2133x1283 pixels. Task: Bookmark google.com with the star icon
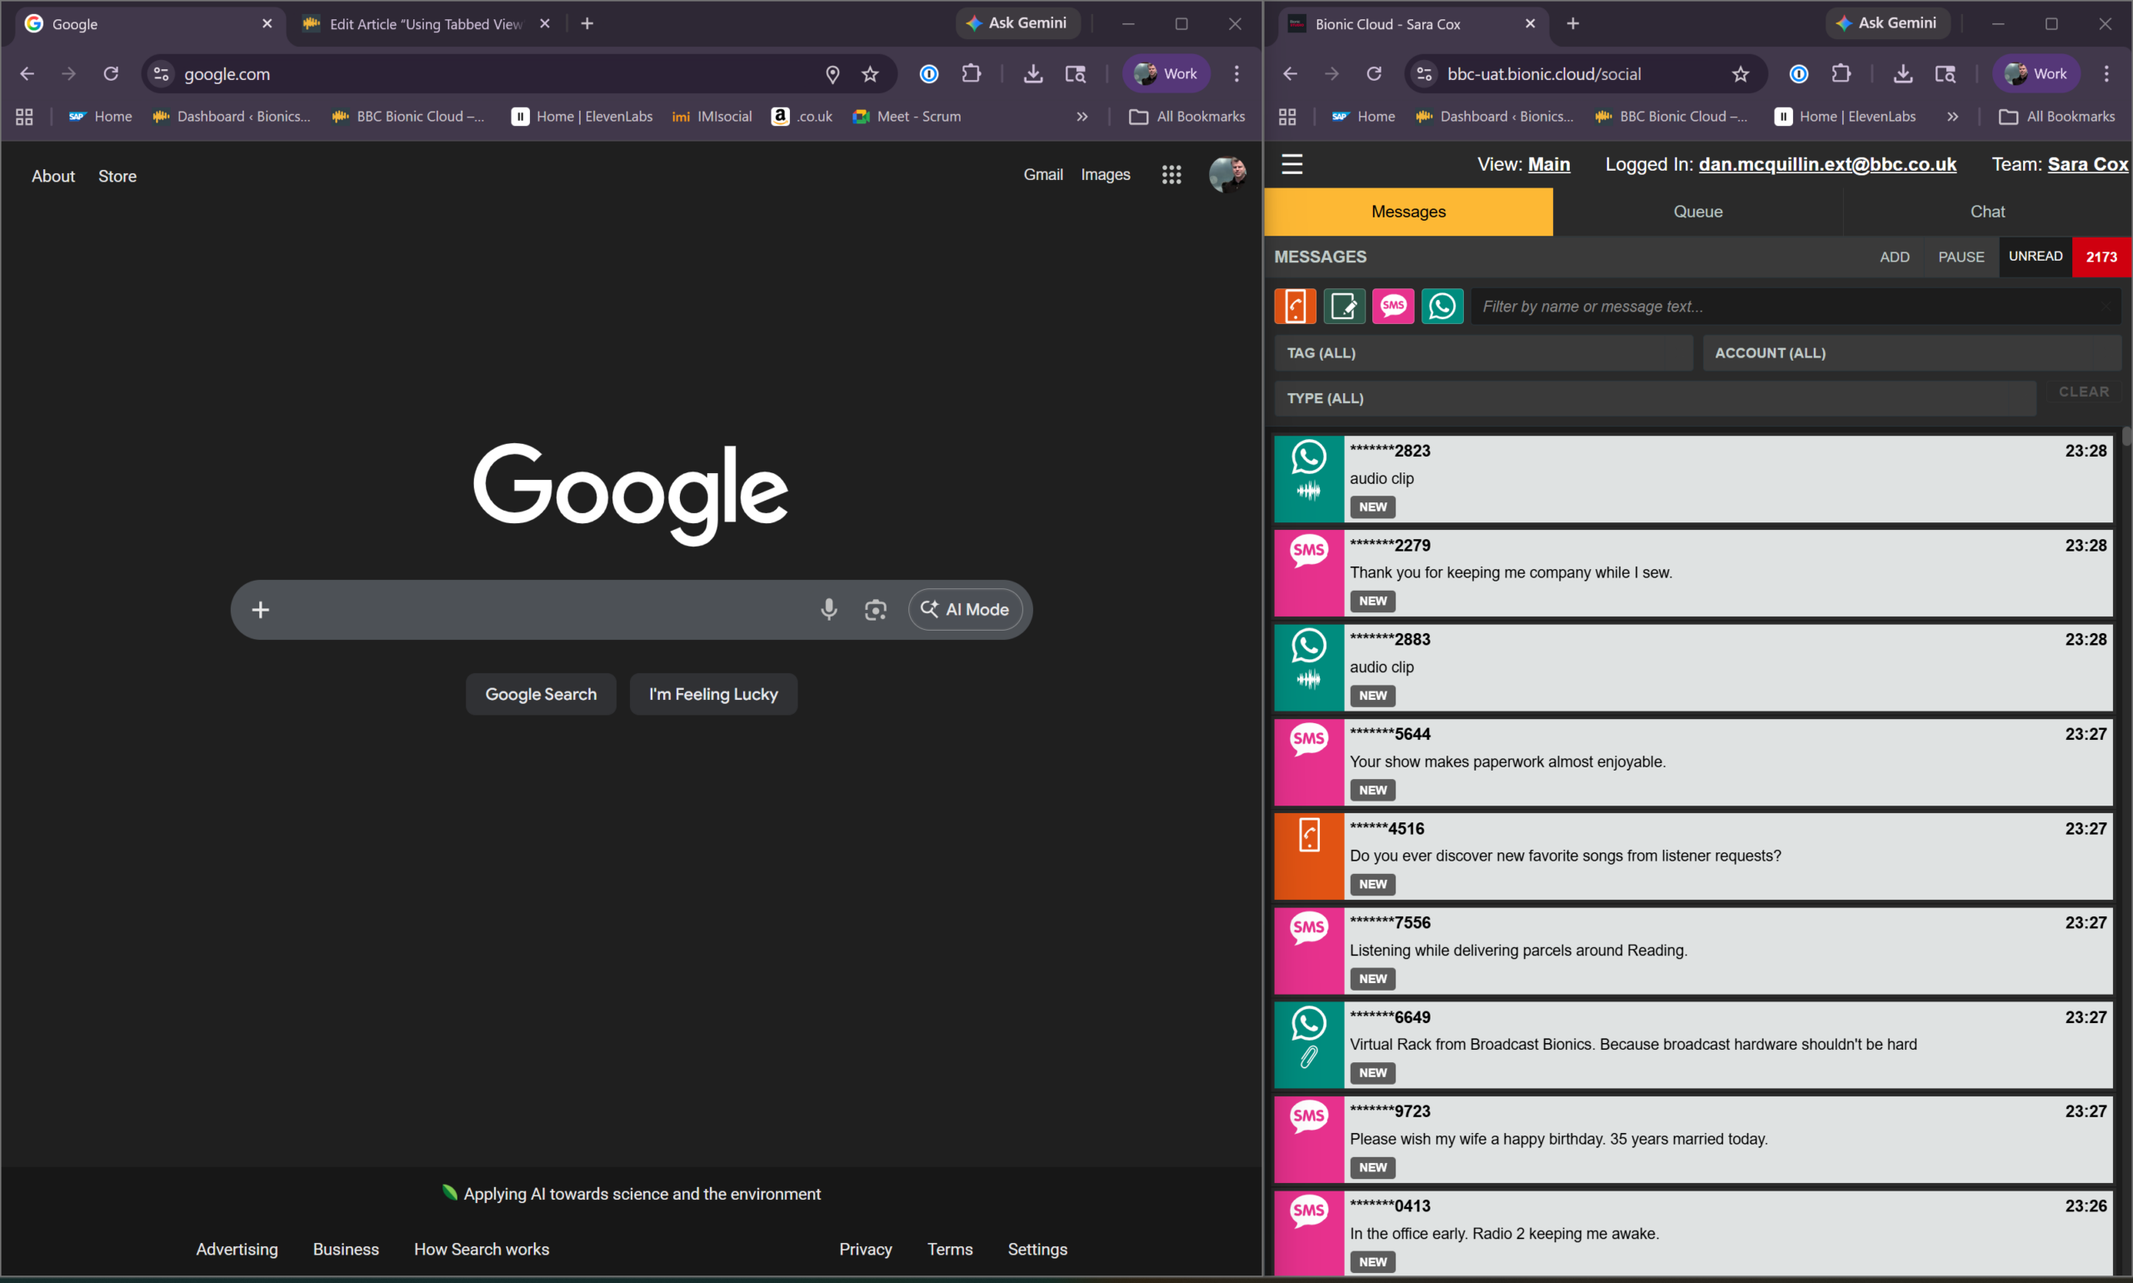(870, 74)
